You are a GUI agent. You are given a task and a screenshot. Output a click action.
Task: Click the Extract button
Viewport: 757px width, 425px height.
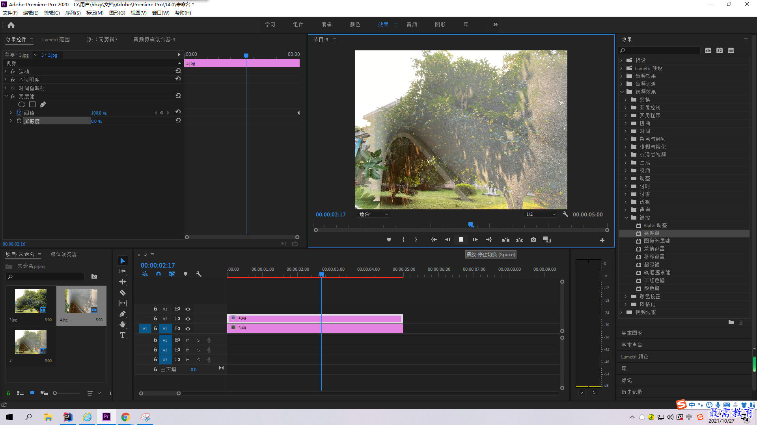519,240
